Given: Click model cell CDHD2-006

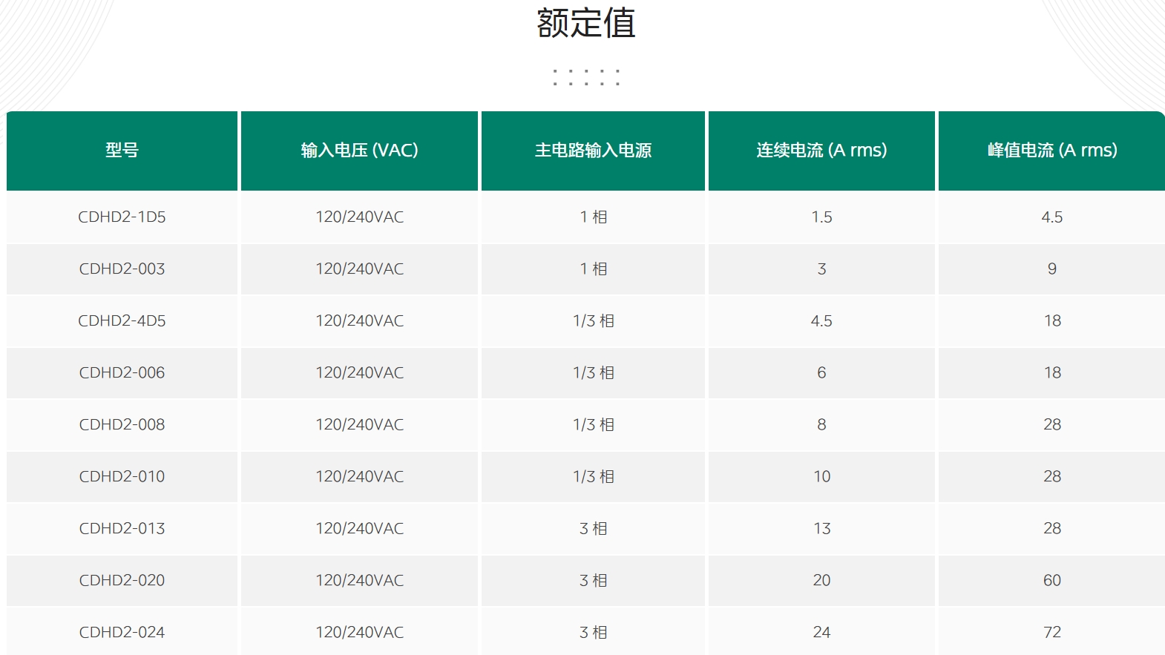Looking at the screenshot, I should (x=122, y=373).
